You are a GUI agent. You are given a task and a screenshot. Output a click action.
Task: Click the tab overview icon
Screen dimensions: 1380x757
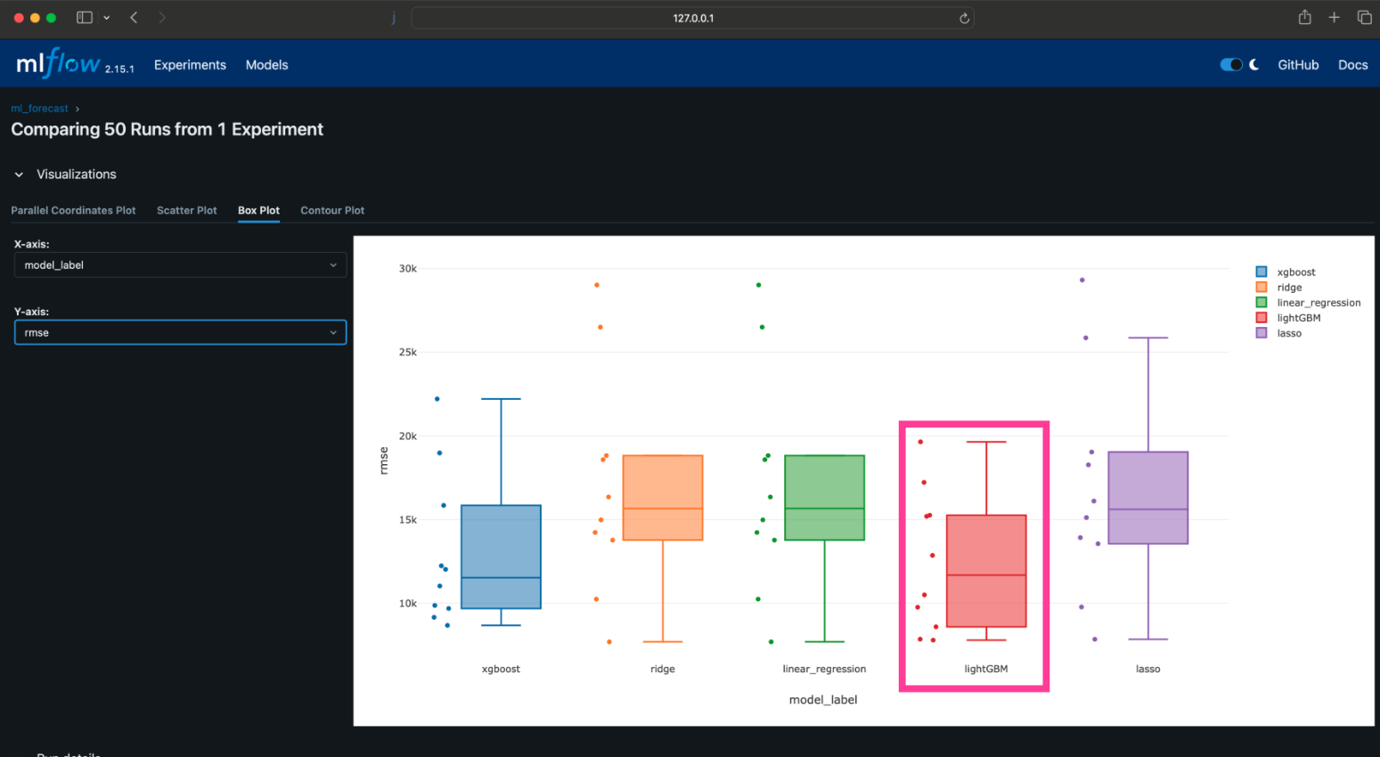coord(1364,17)
